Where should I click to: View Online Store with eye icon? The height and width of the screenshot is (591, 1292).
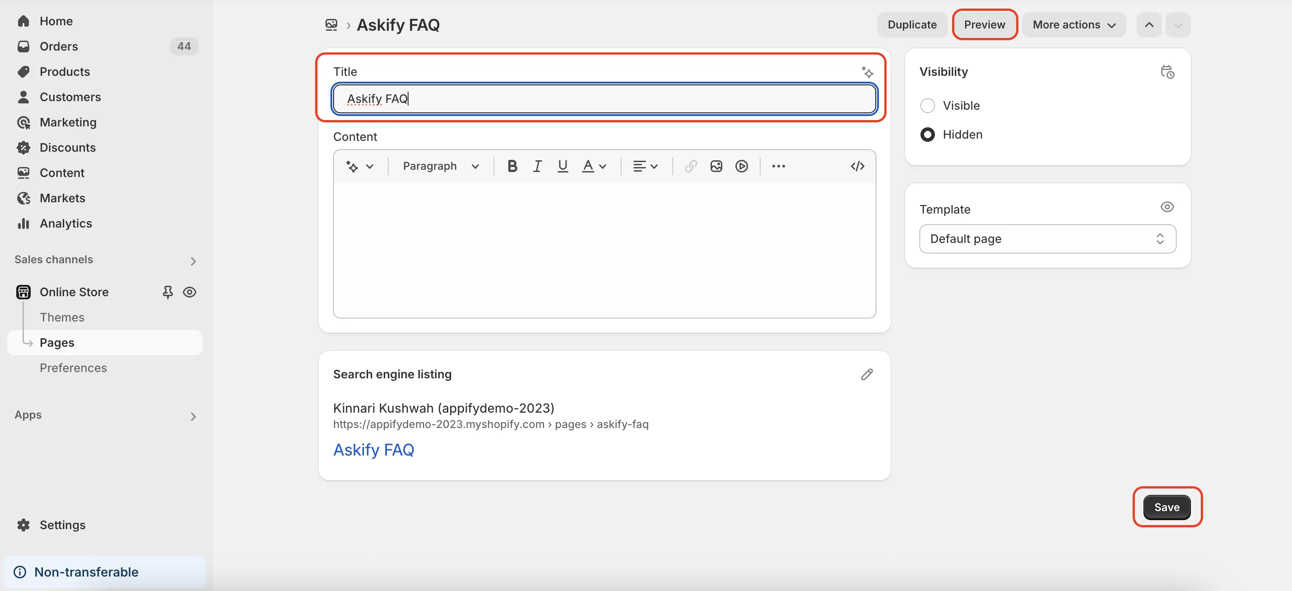(190, 292)
